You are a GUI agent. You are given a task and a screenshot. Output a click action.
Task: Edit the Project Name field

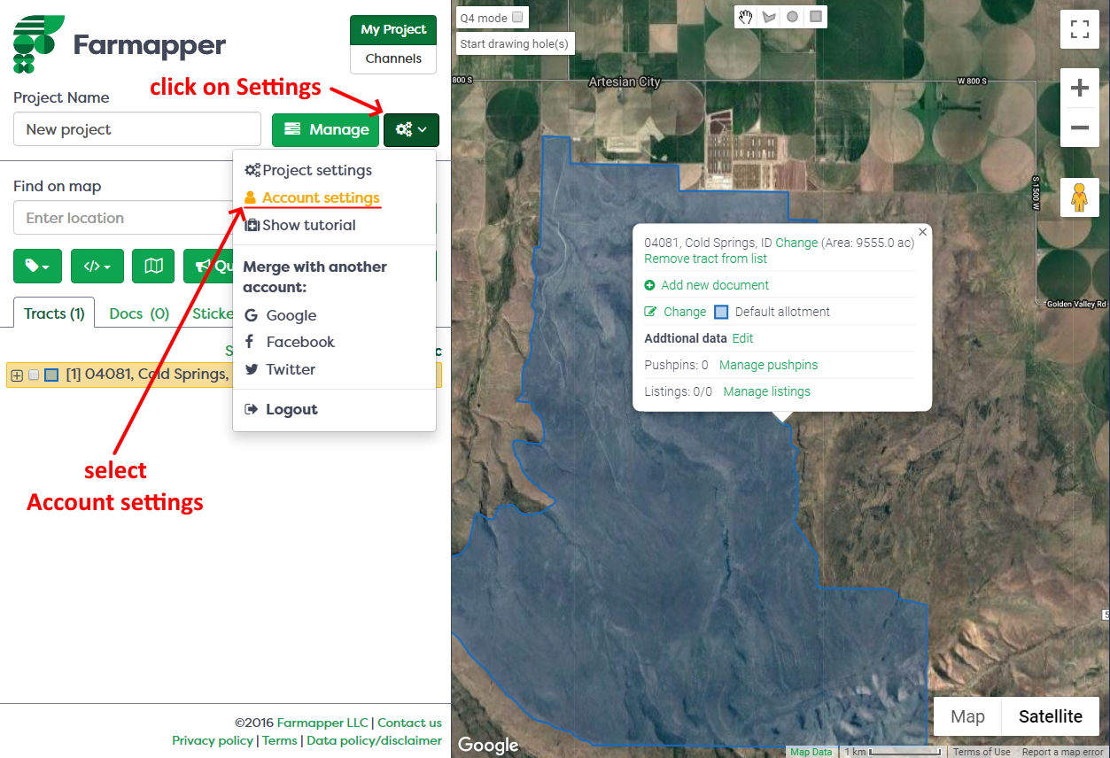tap(137, 129)
